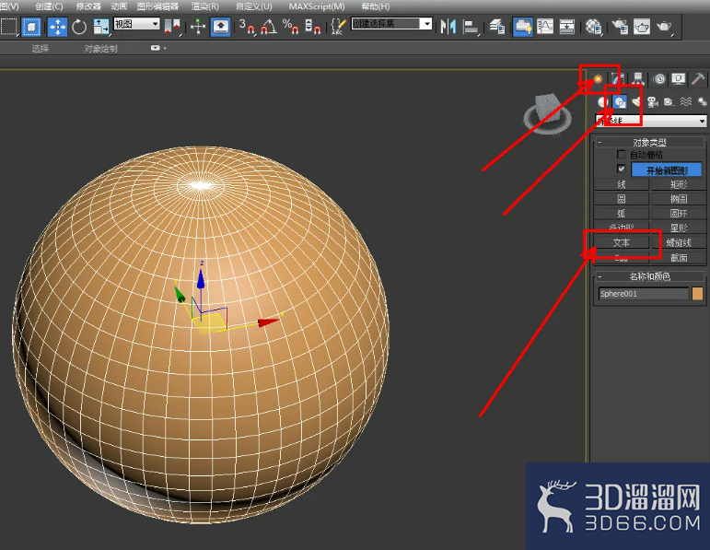This screenshot has height=550, width=710.
Task: Open Rendered Frame Window icon
Action: tap(641, 27)
